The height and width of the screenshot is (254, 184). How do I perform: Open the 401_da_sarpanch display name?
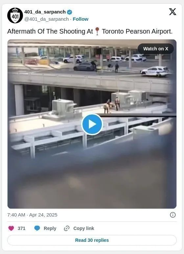[x=45, y=12]
